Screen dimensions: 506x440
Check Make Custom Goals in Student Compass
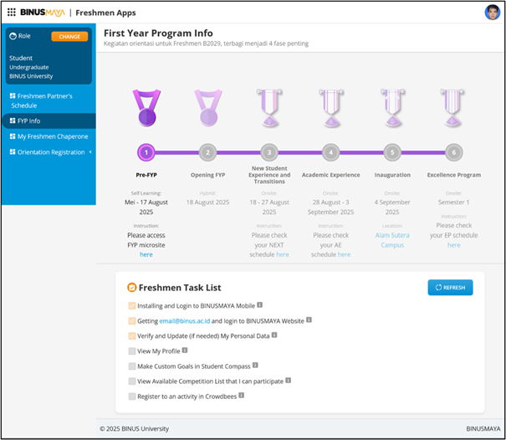(131, 366)
